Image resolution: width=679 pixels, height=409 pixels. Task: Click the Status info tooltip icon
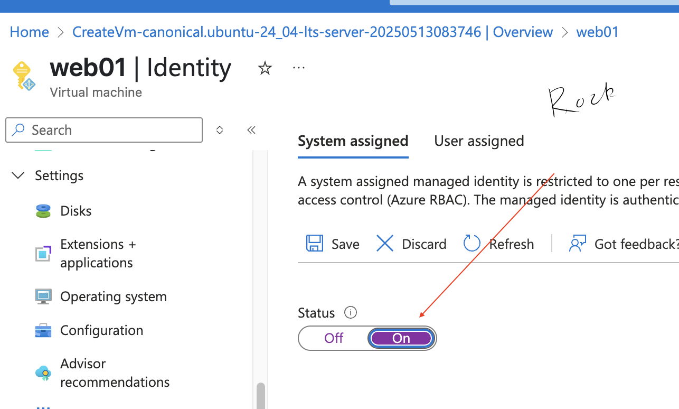[351, 312]
